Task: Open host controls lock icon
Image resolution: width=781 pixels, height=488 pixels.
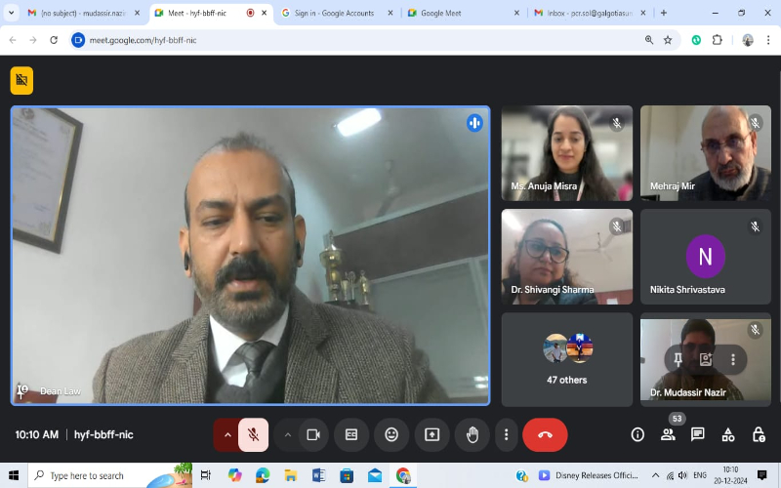Action: (759, 434)
